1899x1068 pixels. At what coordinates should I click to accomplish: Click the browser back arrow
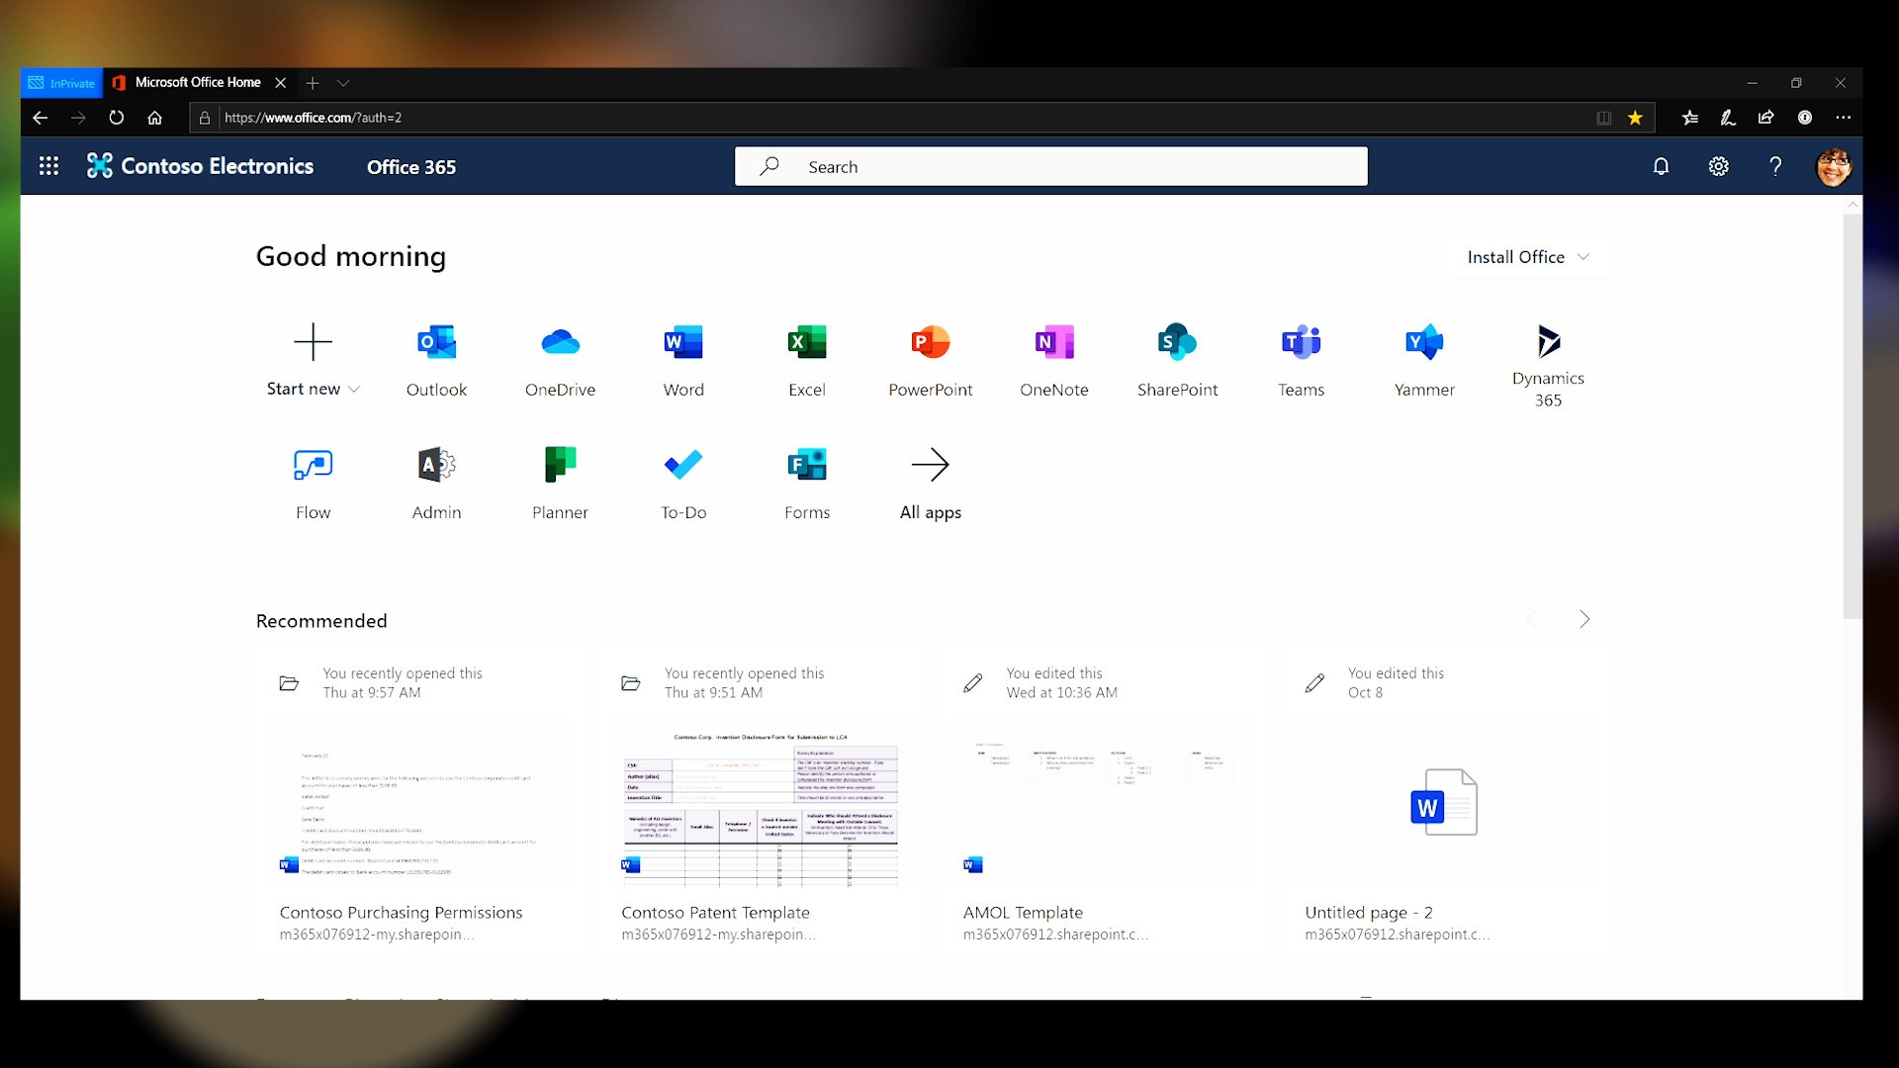click(x=40, y=118)
